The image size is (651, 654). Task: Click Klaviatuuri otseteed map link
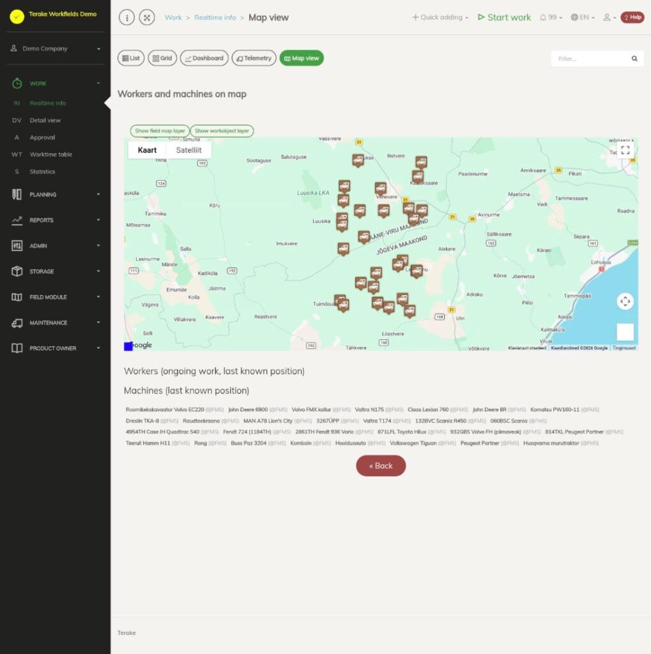coord(527,348)
